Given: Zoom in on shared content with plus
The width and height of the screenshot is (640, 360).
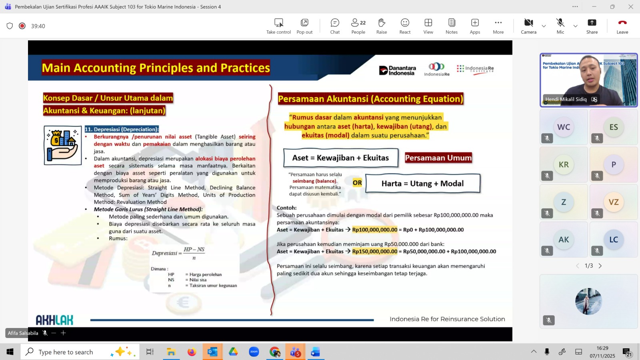Looking at the screenshot, I should tap(63, 333).
